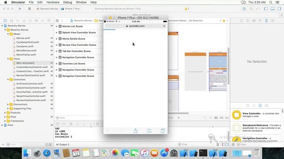Open the Find navigator search icon

(18, 21)
